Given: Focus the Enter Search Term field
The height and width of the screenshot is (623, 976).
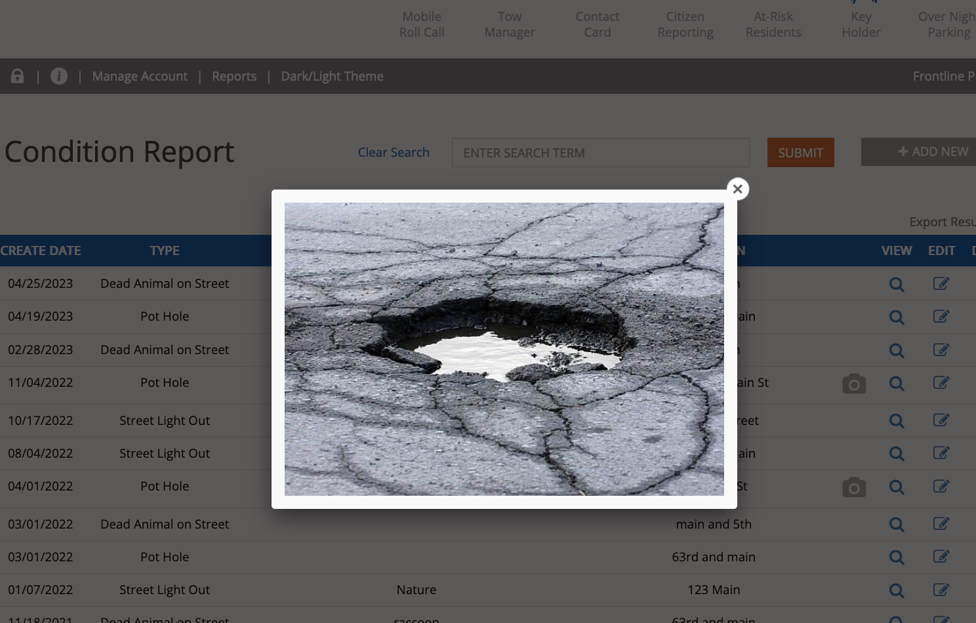Looking at the screenshot, I should click(x=600, y=153).
